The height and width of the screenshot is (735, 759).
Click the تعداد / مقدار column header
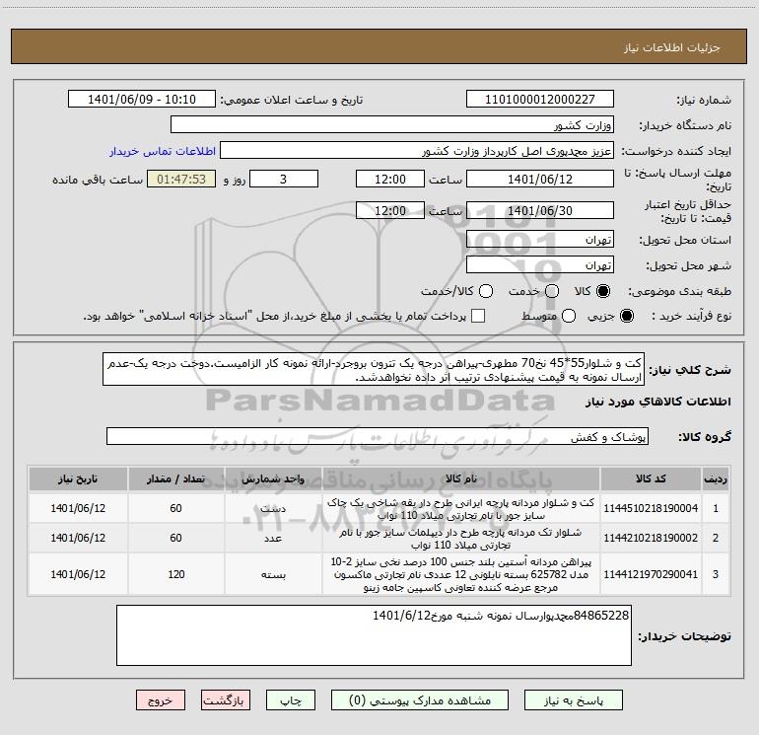[x=176, y=478]
